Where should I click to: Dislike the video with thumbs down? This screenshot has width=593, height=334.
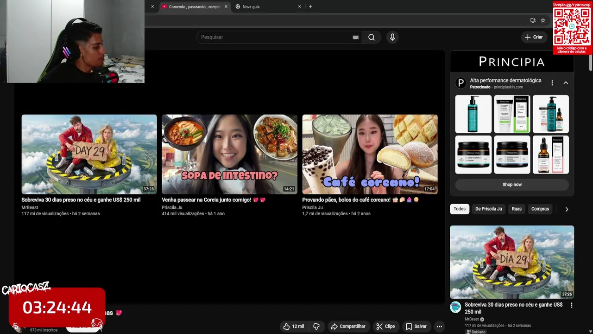[316, 327]
